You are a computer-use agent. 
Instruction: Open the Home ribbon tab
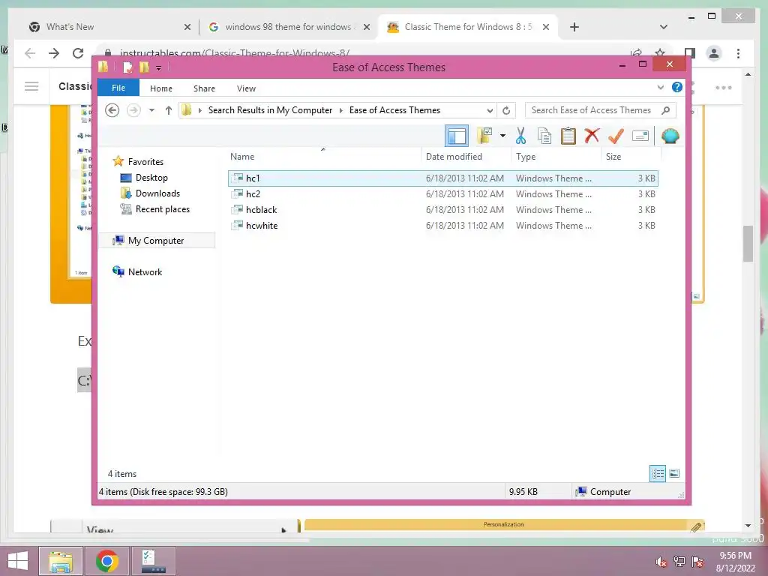click(161, 88)
